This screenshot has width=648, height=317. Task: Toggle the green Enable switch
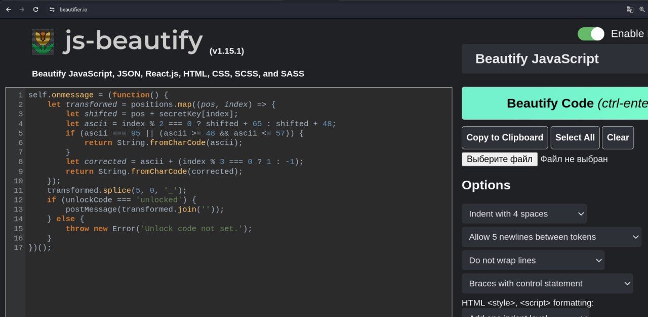[x=591, y=34]
